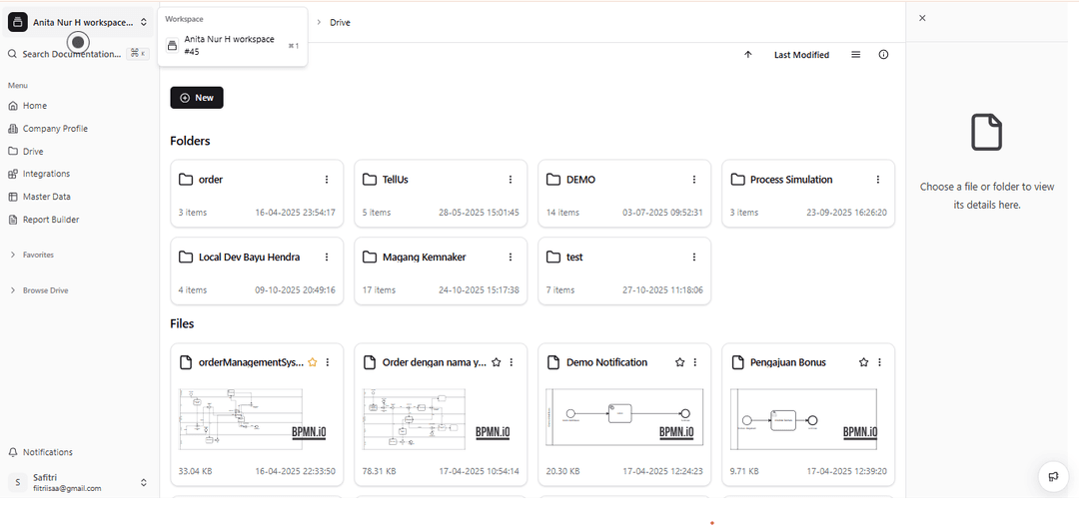Click the 17 items count on Magang Kemnaker
This screenshot has width=1079, height=526.
tap(380, 290)
